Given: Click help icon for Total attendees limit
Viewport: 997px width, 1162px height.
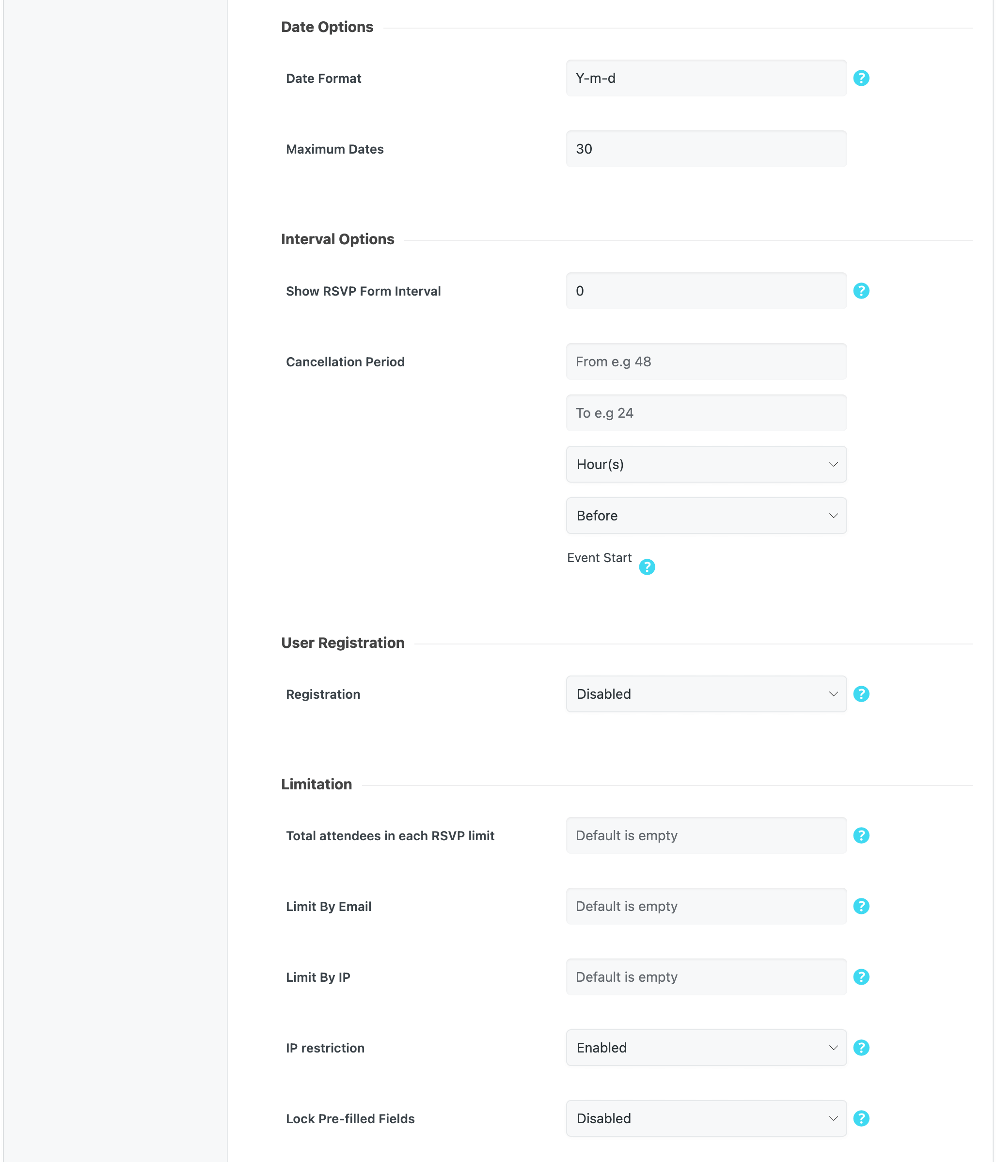Looking at the screenshot, I should (861, 835).
